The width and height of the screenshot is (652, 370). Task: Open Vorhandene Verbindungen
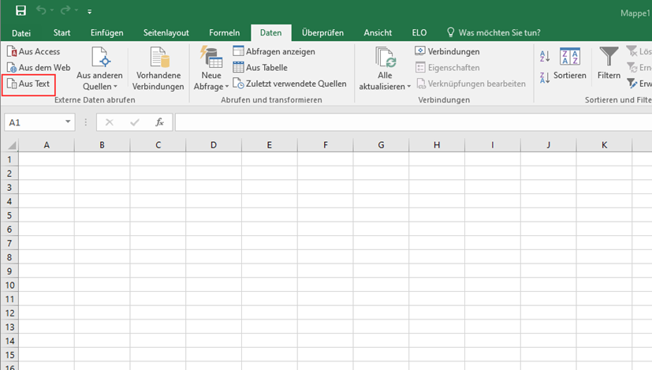click(x=158, y=69)
